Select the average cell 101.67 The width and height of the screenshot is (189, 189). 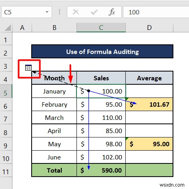[x=149, y=104]
